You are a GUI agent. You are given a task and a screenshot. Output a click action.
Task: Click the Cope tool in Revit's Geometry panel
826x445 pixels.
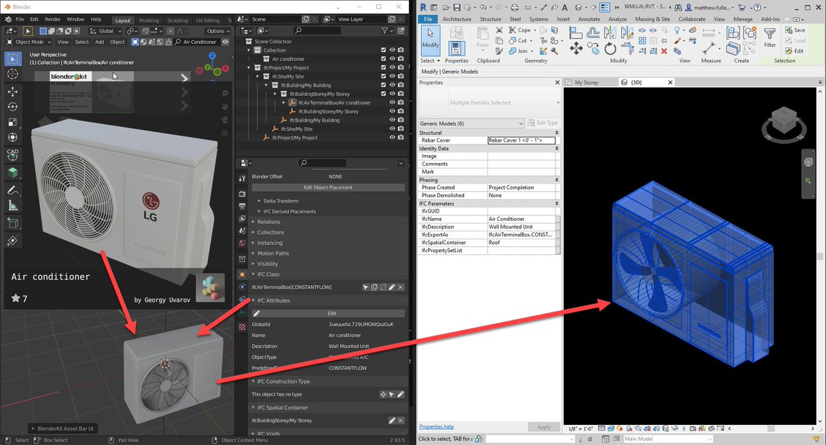click(524, 30)
